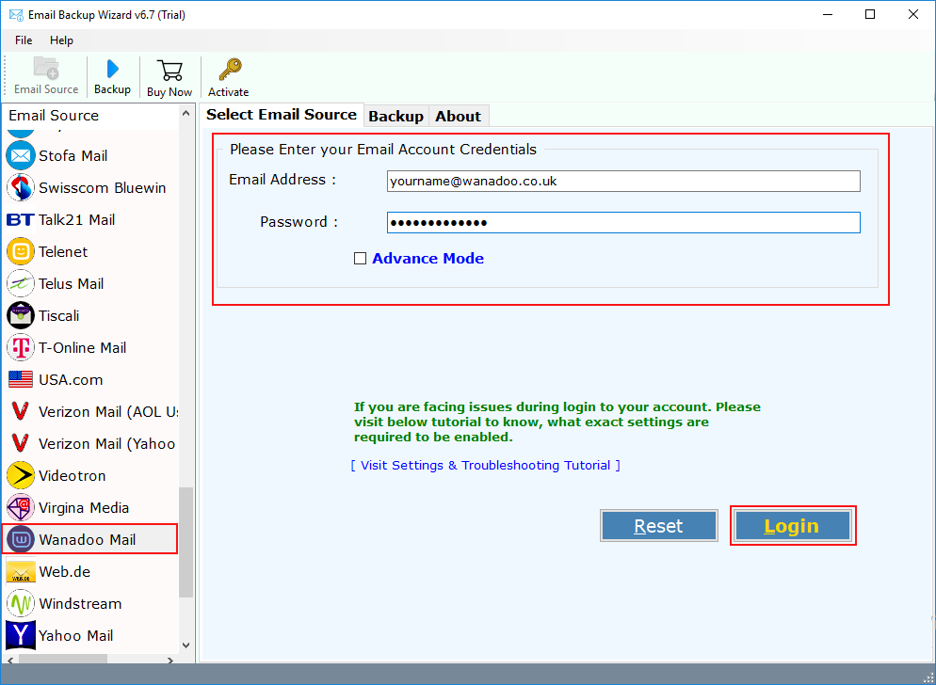Choose the Telus Mail icon

pos(21,283)
